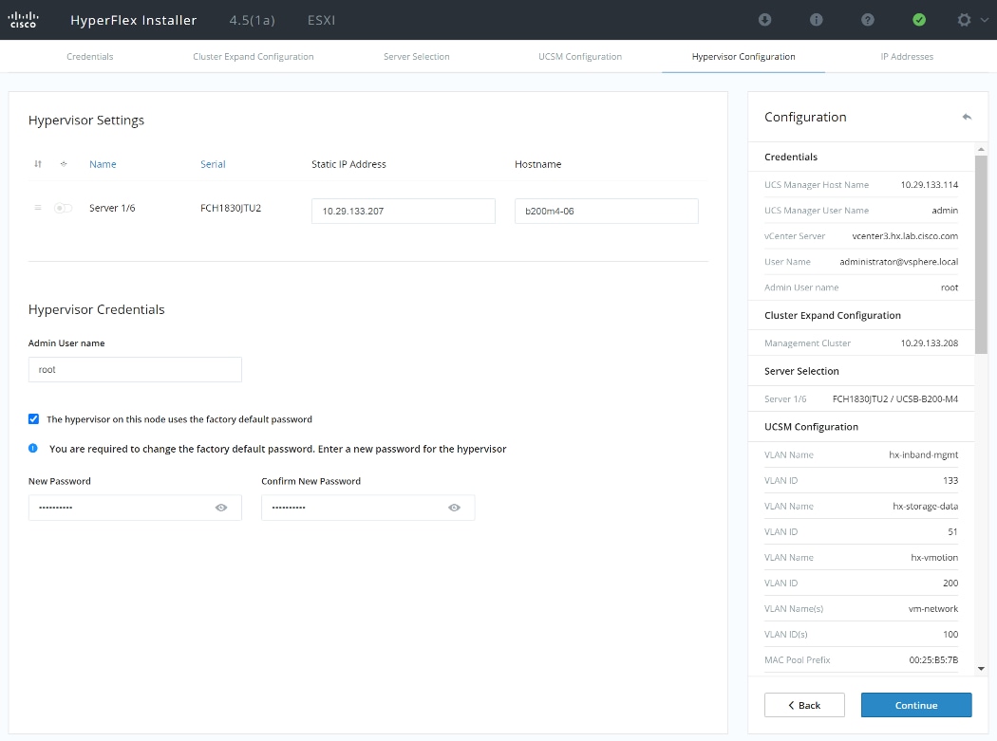Click the UCS Manager Host Name value 10.29.133.114
The image size is (997, 741).
point(929,184)
